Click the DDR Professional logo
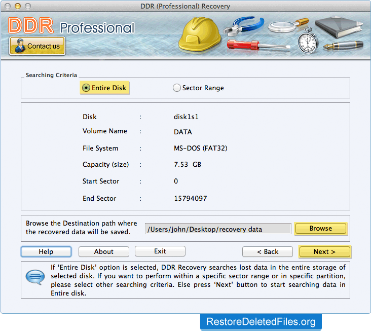The image size is (371, 331). click(71, 26)
